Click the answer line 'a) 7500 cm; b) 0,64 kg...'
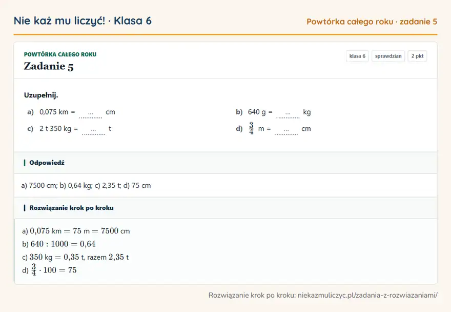The height and width of the screenshot is (312, 451). (x=86, y=186)
